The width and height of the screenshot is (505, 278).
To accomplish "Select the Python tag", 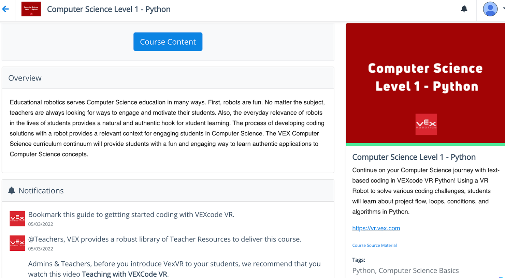I will pos(363,270).
